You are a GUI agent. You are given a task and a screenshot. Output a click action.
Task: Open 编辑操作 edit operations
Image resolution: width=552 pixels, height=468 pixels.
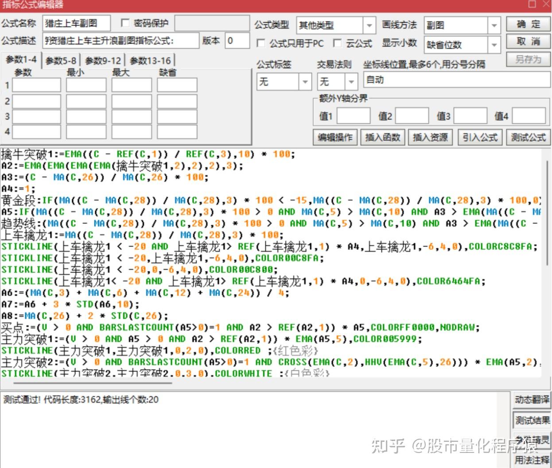[335, 137]
